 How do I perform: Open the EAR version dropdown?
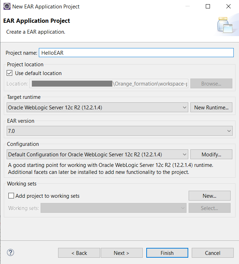[x=120, y=131]
